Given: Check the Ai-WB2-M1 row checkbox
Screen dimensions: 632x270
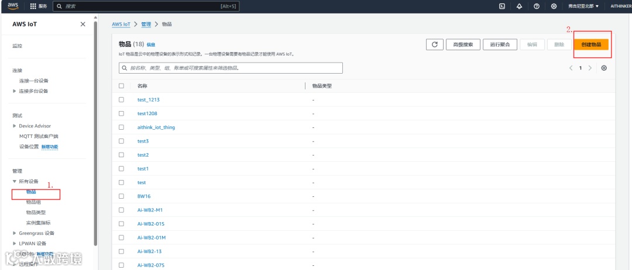Looking at the screenshot, I should coord(121,210).
